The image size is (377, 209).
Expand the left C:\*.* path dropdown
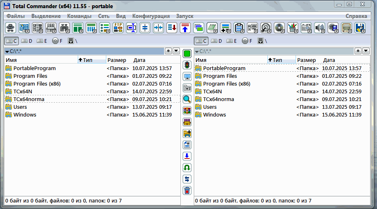tap(7, 51)
